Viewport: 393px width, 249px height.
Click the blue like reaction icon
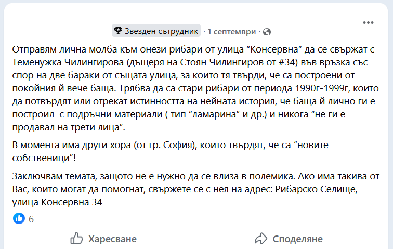coord(19,218)
